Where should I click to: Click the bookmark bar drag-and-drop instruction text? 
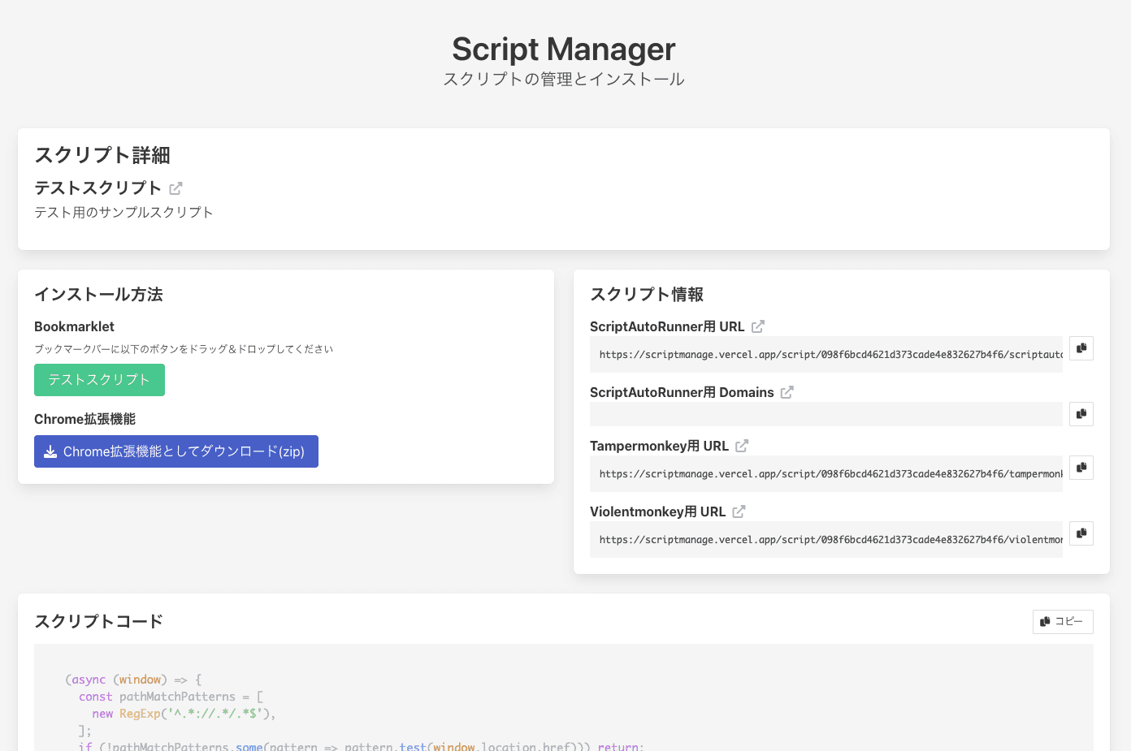click(184, 349)
